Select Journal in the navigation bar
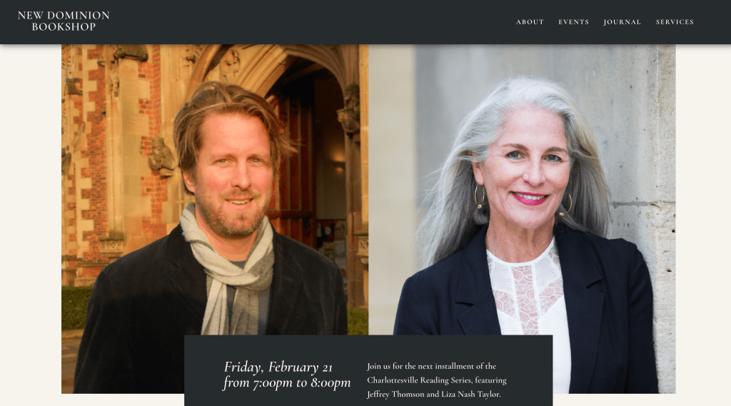The image size is (731, 406). pos(622,22)
